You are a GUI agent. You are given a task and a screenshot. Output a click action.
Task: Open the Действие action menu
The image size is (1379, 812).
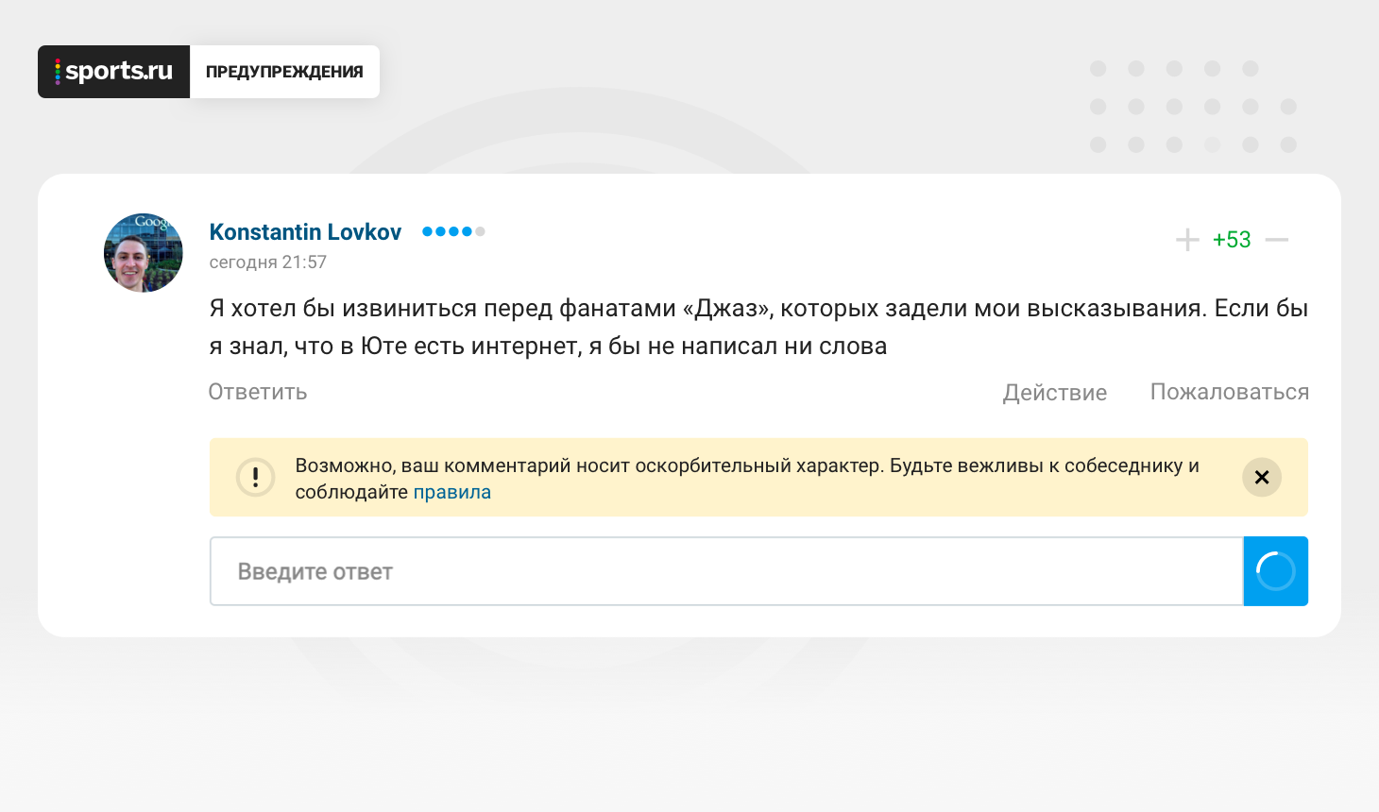coord(1054,393)
